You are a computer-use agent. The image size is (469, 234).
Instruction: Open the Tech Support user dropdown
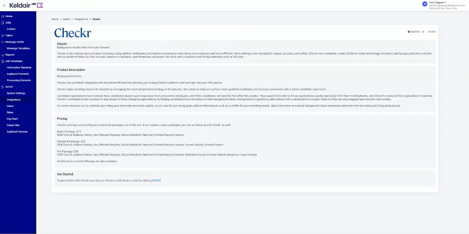click(x=438, y=2)
